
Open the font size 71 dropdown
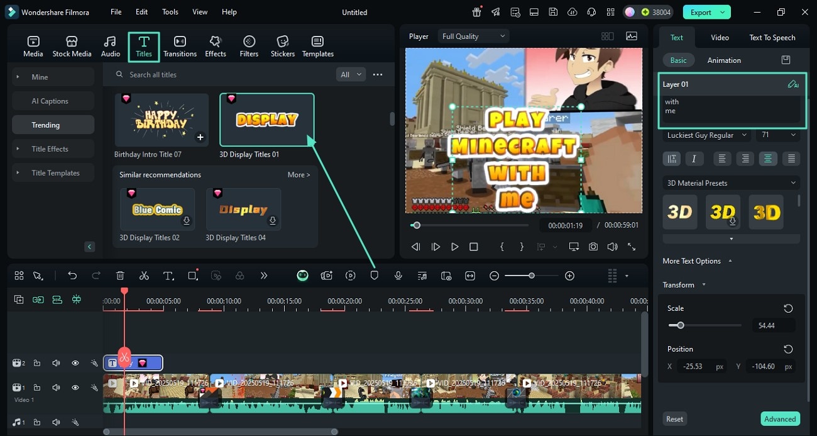point(779,135)
